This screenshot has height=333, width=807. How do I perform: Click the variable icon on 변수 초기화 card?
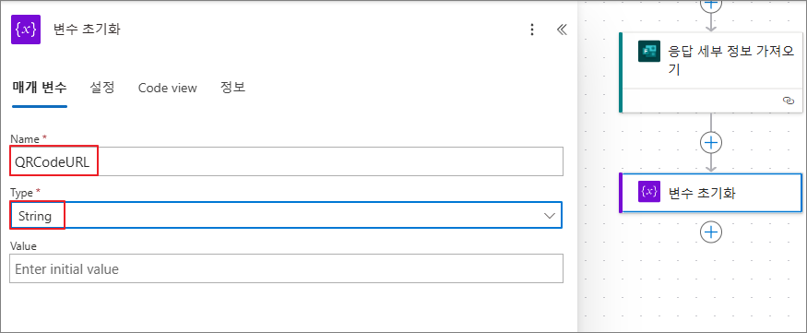649,192
